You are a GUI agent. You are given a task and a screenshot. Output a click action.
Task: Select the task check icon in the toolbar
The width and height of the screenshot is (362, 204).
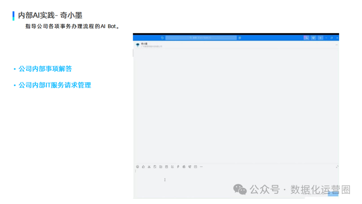pyautogui.click(x=172, y=167)
